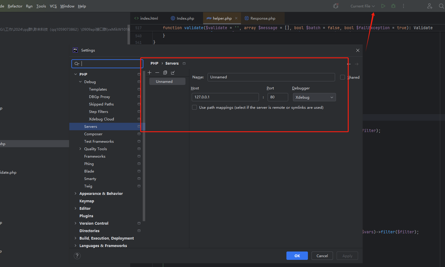This screenshot has width=445, height=267.
Task: Collapse the PHP settings tree node
Action: tap(76, 74)
